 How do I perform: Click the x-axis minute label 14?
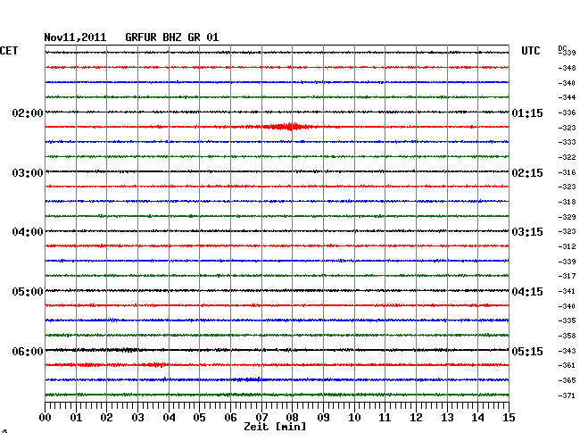click(477, 418)
